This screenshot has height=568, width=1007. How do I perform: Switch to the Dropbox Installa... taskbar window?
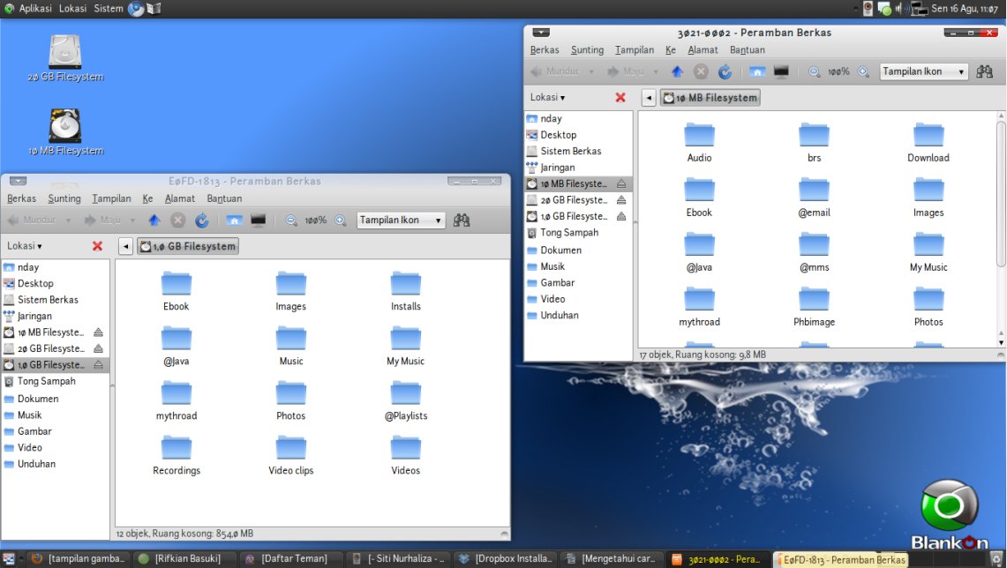(x=507, y=559)
